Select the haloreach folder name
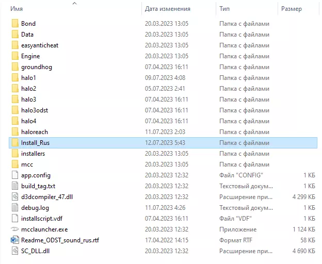The image size is (322, 264). click(35, 132)
